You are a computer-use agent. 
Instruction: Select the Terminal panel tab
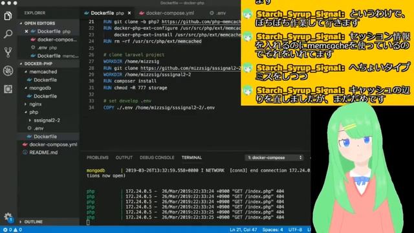[191, 157]
